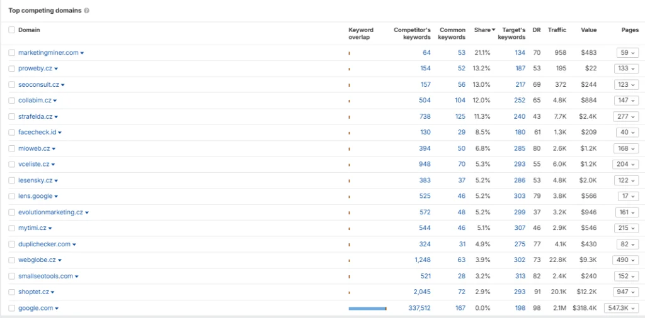
Task: Sort by Competitor's keywords column header
Action: click(412, 34)
